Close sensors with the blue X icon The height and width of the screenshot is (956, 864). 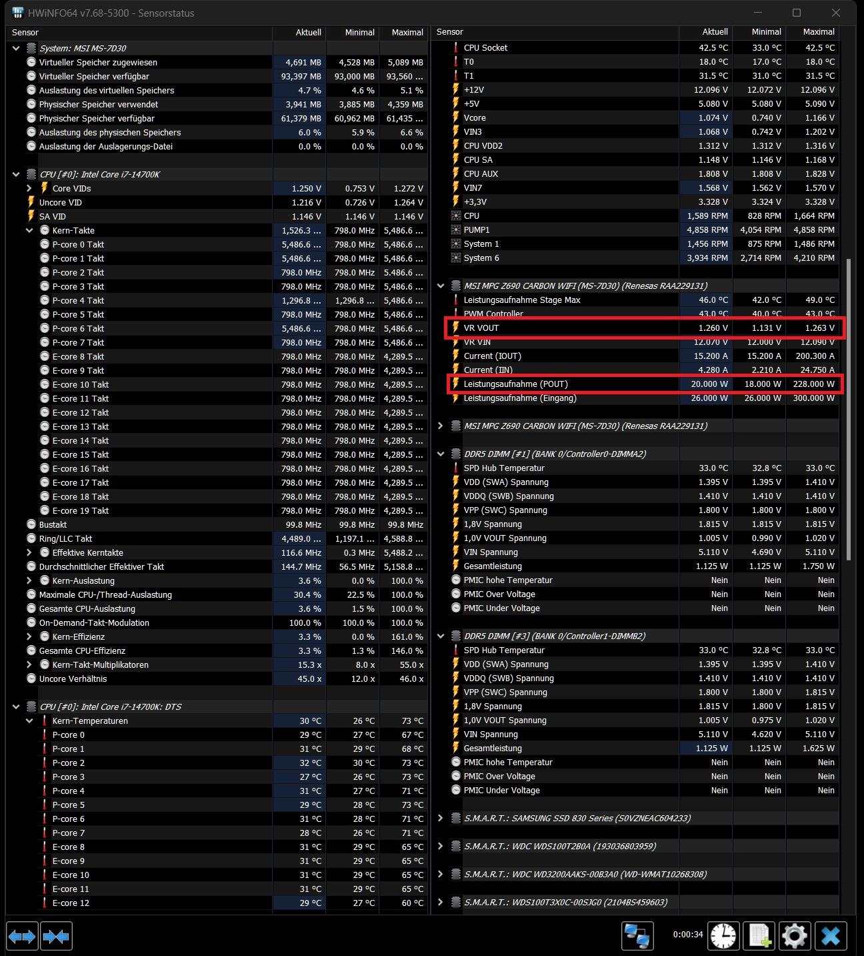click(x=831, y=936)
